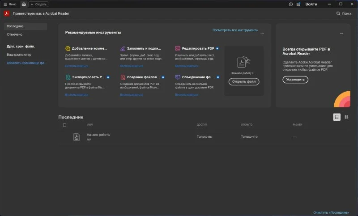Click the Объединение файлов tool icon
The image size is (358, 216).
178,77
